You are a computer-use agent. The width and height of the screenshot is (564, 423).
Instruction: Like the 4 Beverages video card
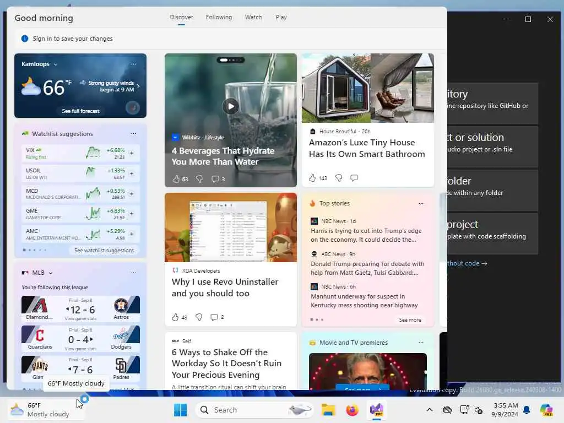(176, 179)
